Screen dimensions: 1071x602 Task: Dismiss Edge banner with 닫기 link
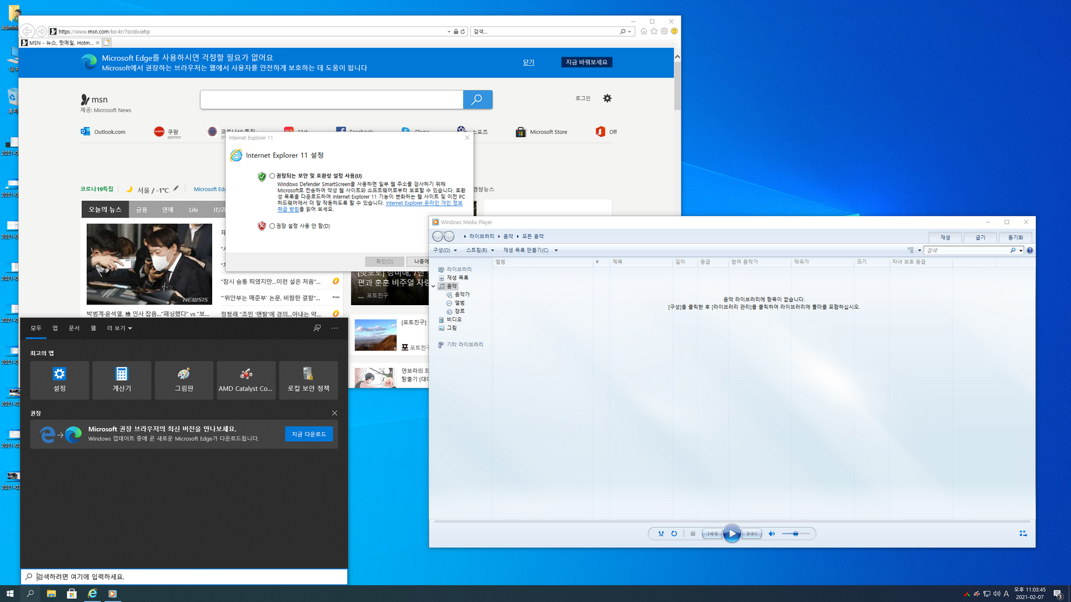[x=528, y=62]
